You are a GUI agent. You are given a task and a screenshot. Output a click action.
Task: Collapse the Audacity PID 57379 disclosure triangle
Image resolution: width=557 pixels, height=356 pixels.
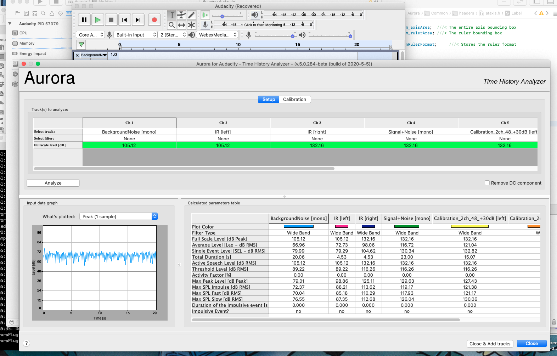(10, 24)
